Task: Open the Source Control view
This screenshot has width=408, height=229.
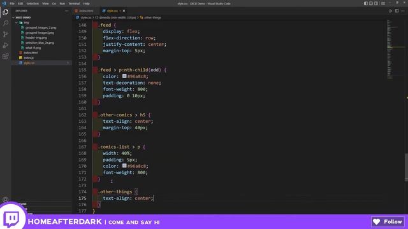Action: 6,34
